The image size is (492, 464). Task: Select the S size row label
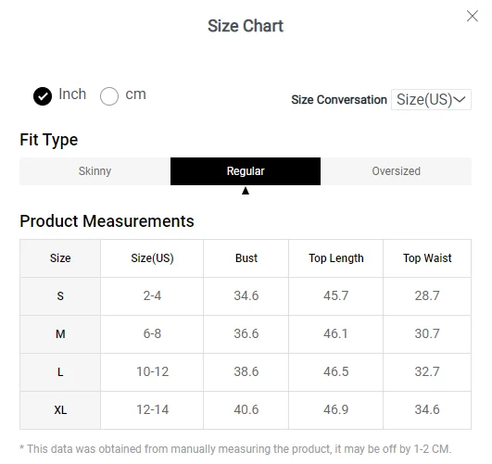[60, 296]
